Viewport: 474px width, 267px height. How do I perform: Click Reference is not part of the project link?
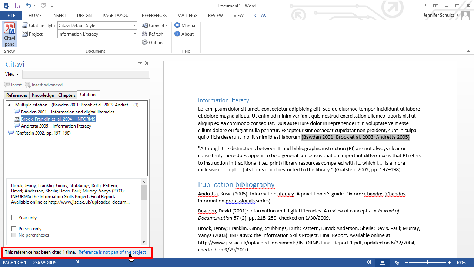click(112, 252)
